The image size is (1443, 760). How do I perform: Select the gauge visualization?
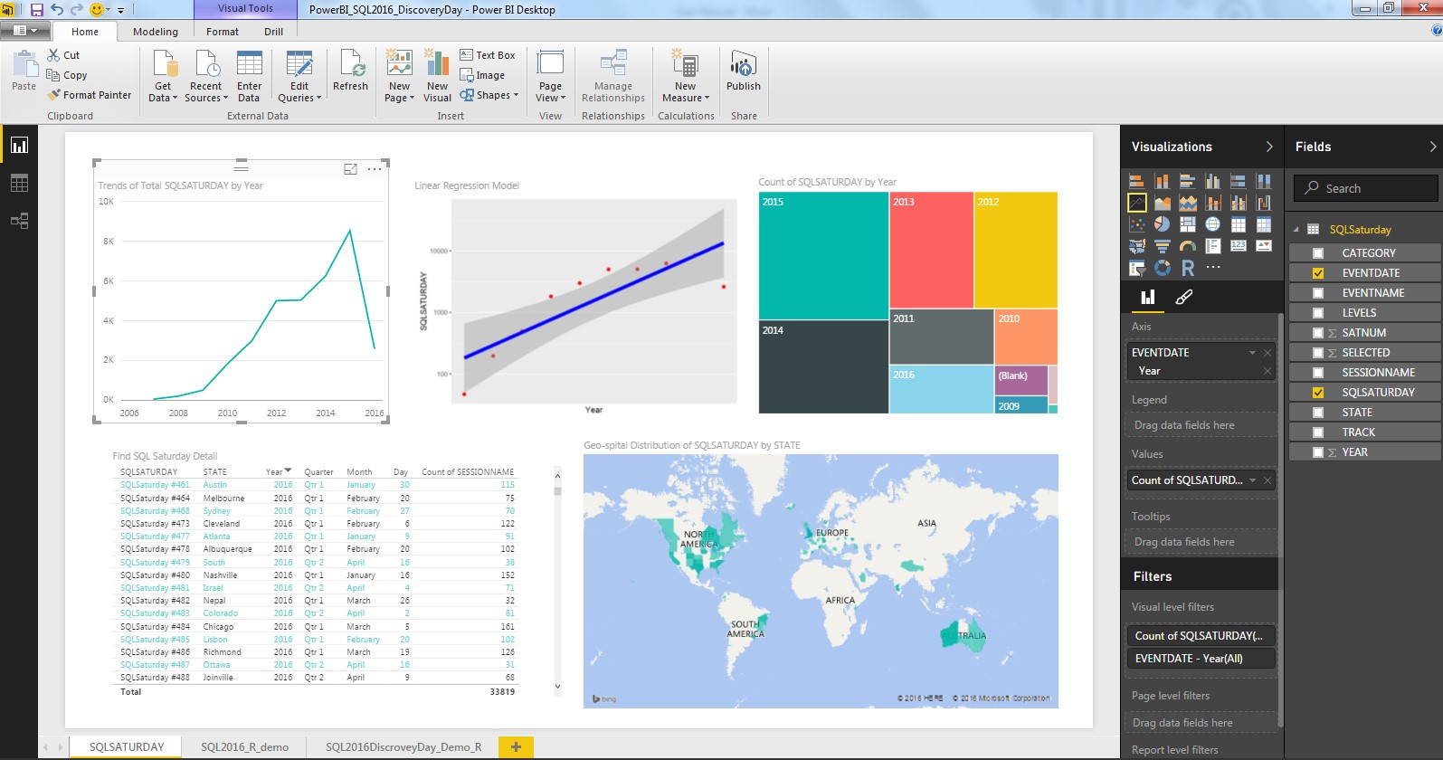pyautogui.click(x=1188, y=245)
